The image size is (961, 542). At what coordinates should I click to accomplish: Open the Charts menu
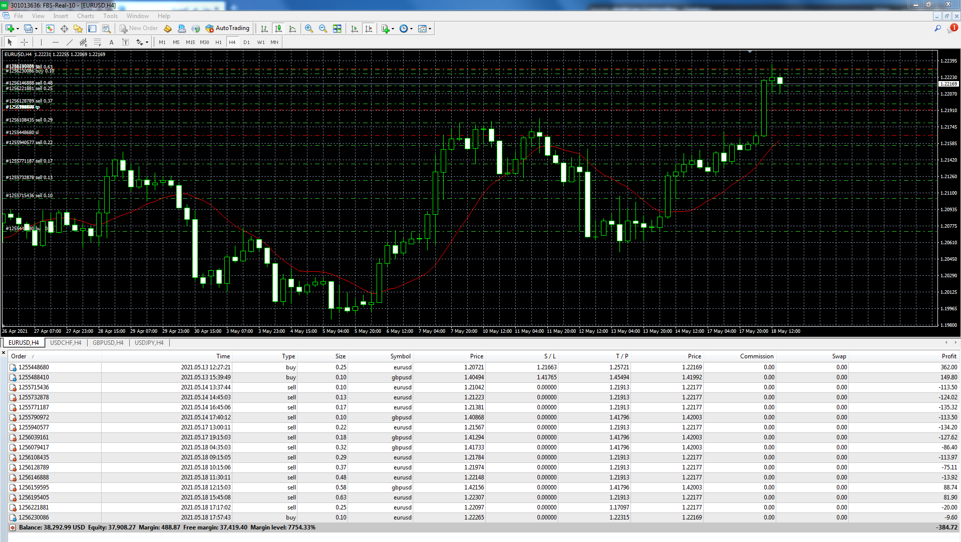pyautogui.click(x=86, y=16)
